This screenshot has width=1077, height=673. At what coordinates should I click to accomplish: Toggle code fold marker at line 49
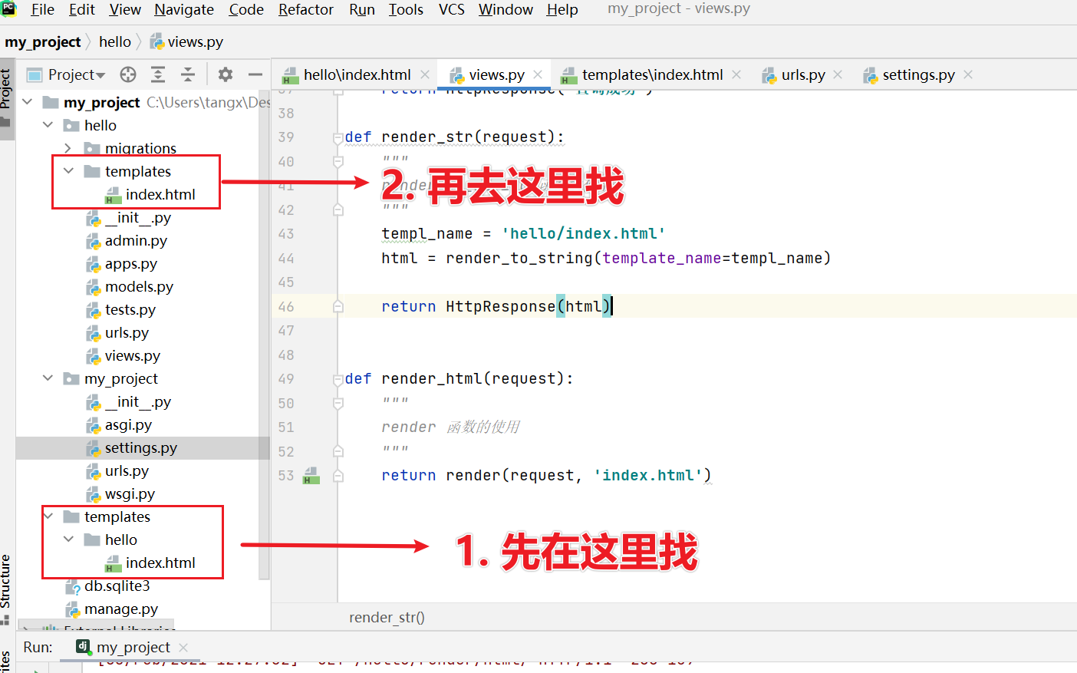coord(338,379)
